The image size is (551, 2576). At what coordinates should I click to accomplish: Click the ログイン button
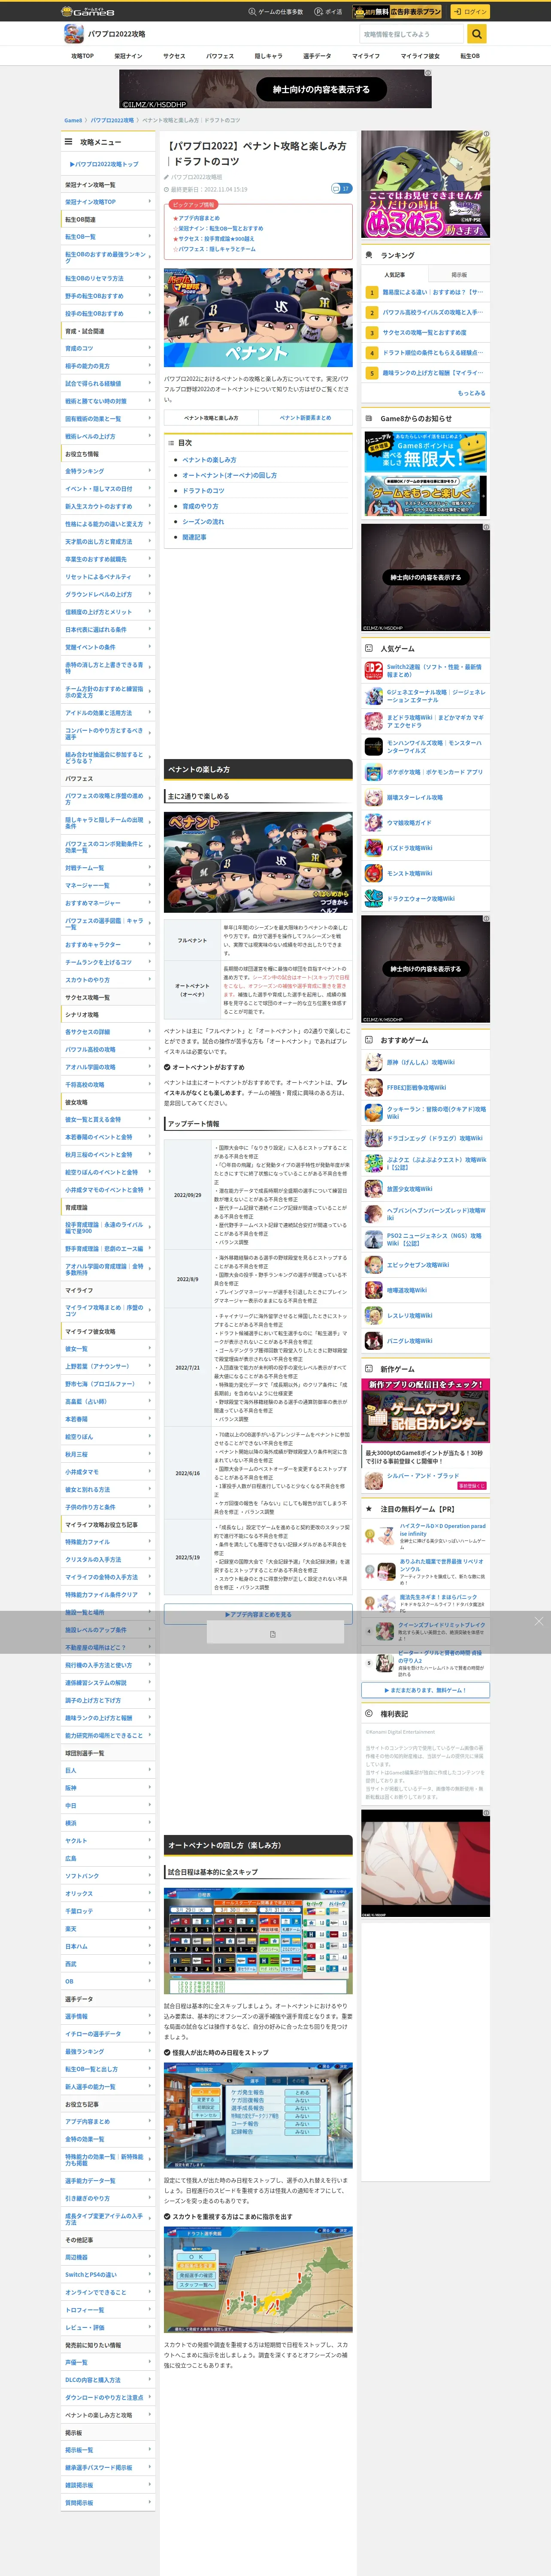(x=470, y=11)
